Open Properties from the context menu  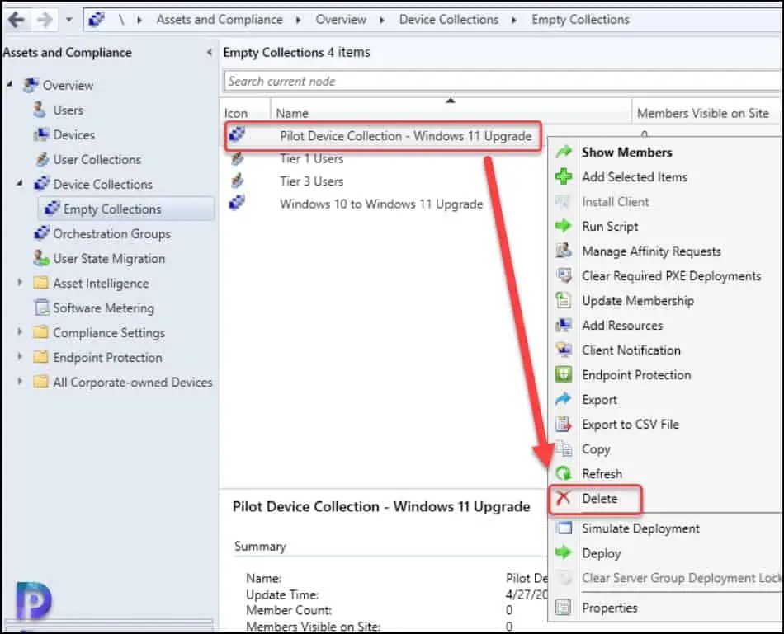point(611,608)
